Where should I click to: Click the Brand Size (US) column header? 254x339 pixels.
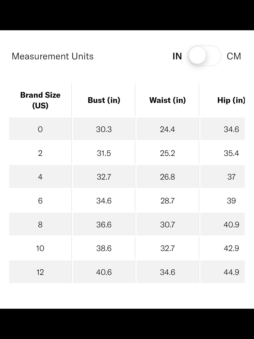coord(40,100)
